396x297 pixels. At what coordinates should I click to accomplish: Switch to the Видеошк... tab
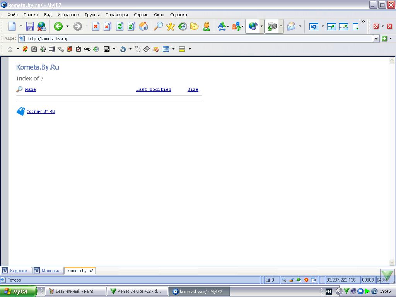(17, 271)
